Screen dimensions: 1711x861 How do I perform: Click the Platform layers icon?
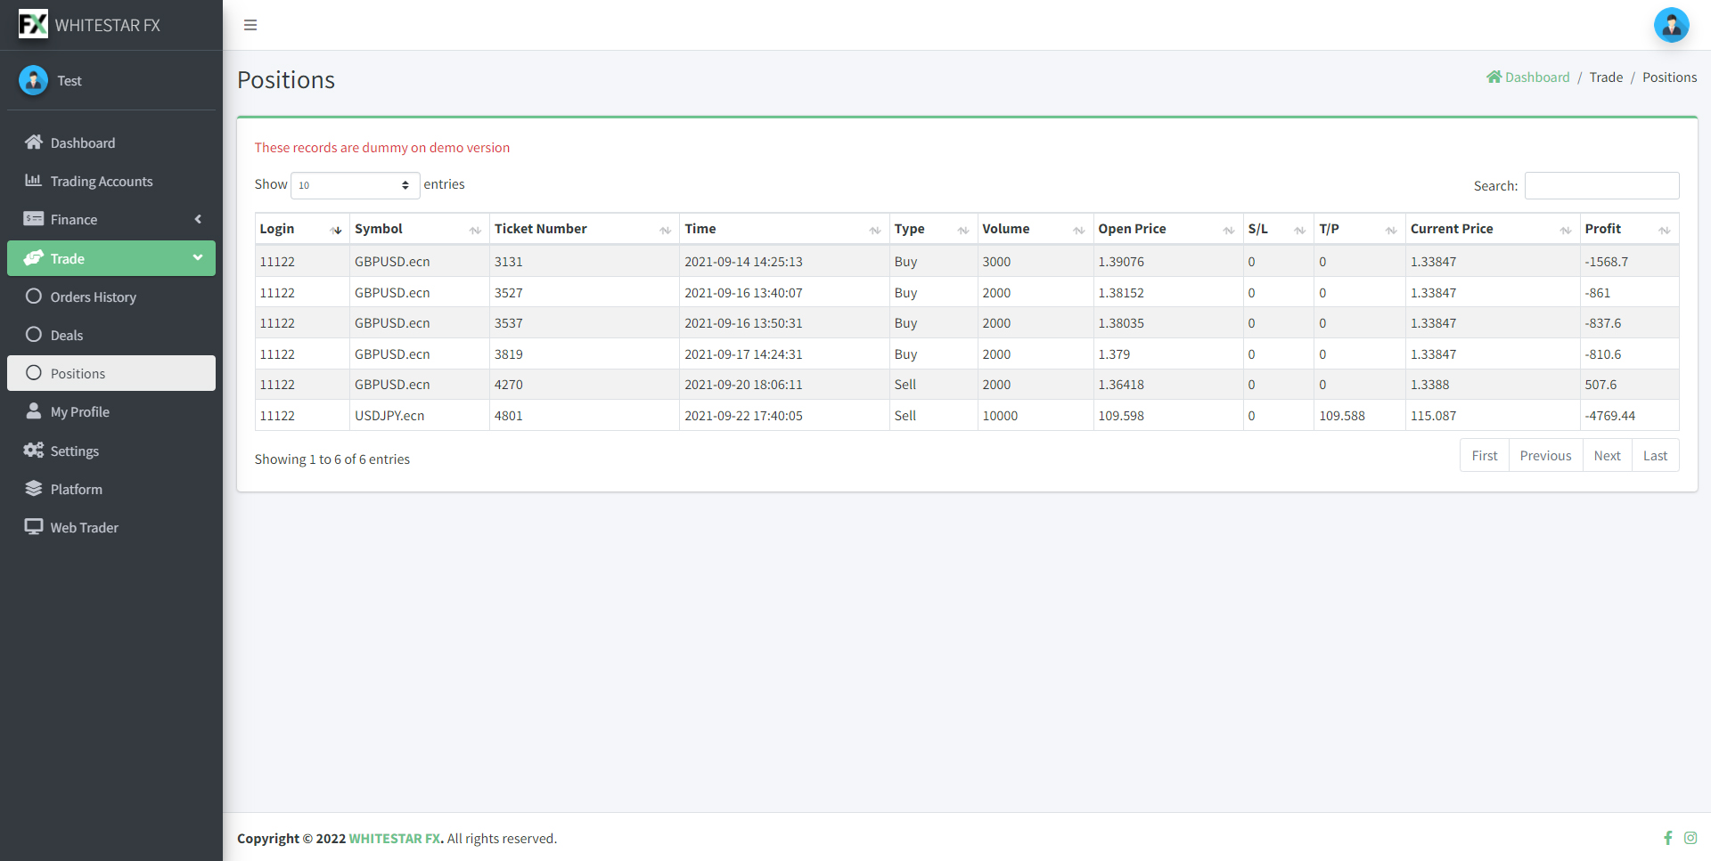tap(34, 489)
